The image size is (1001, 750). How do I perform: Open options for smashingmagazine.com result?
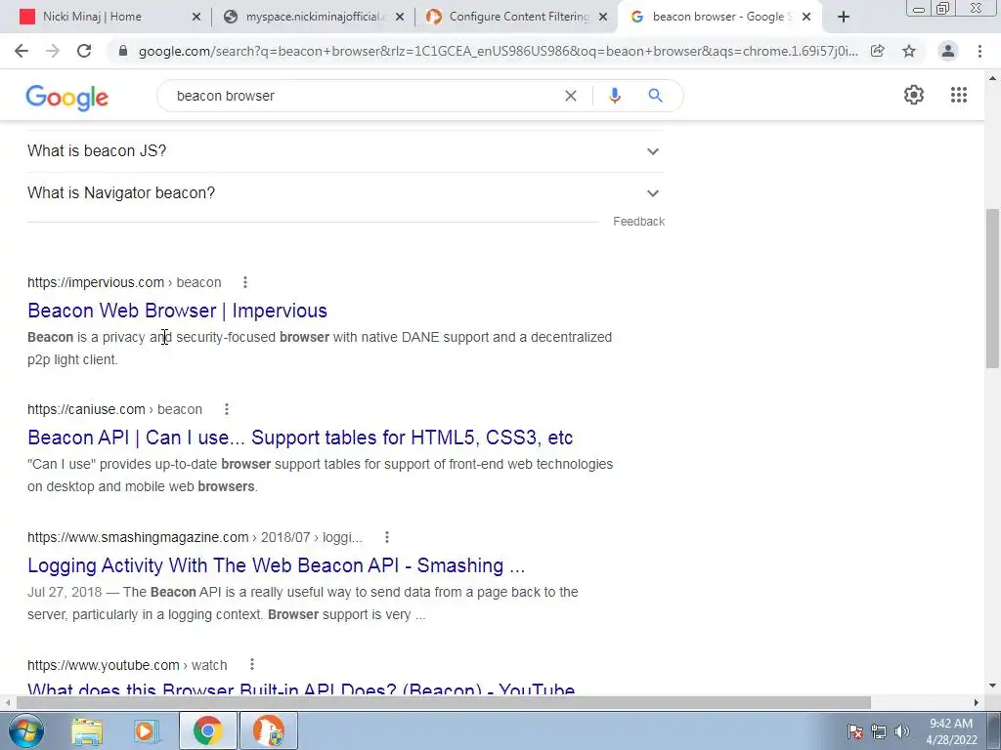(x=387, y=538)
